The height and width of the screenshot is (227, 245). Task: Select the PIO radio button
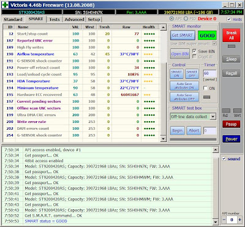[186, 19]
